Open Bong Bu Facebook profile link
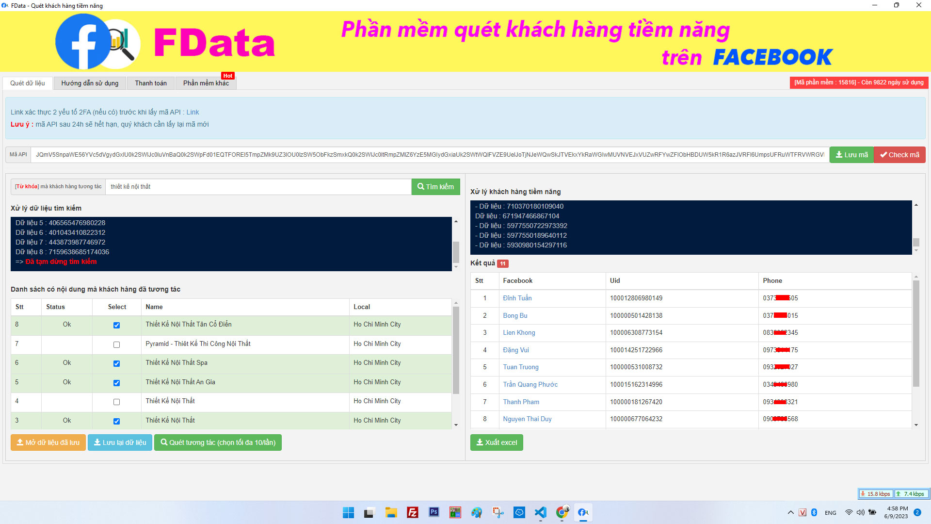Image resolution: width=931 pixels, height=524 pixels. click(x=515, y=315)
